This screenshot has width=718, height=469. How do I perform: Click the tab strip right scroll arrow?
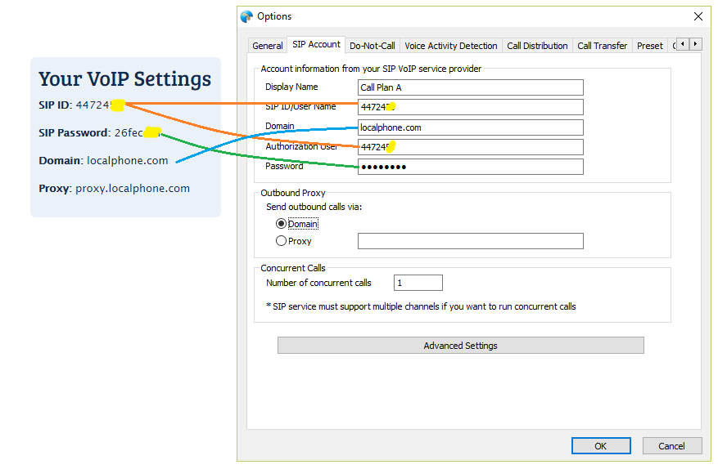[696, 44]
